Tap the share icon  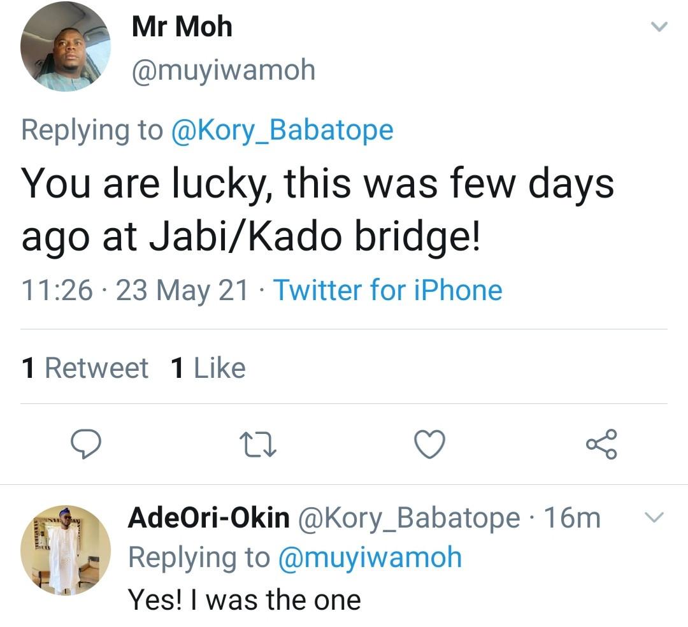[x=601, y=444]
